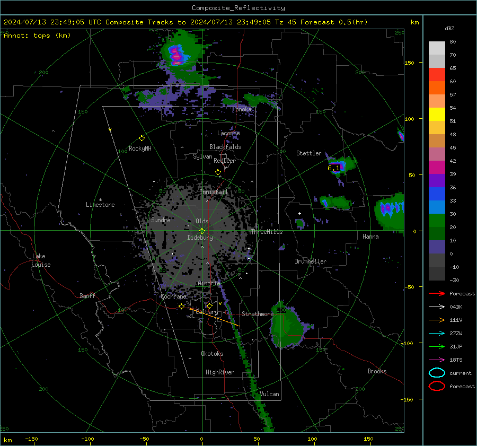477x446 pixels.
Task: Click the Sylvan label
Action: coord(202,156)
